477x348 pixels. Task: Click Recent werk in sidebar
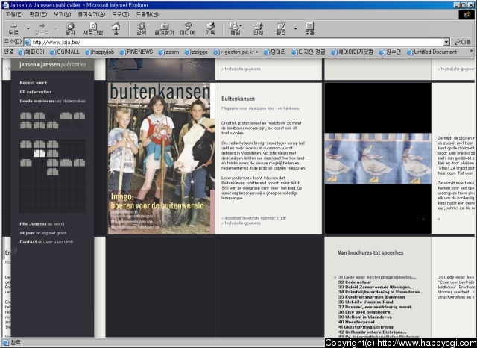tap(34, 83)
